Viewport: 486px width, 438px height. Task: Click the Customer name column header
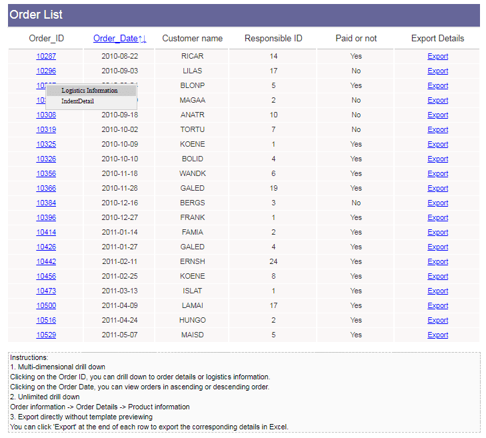[x=192, y=39]
